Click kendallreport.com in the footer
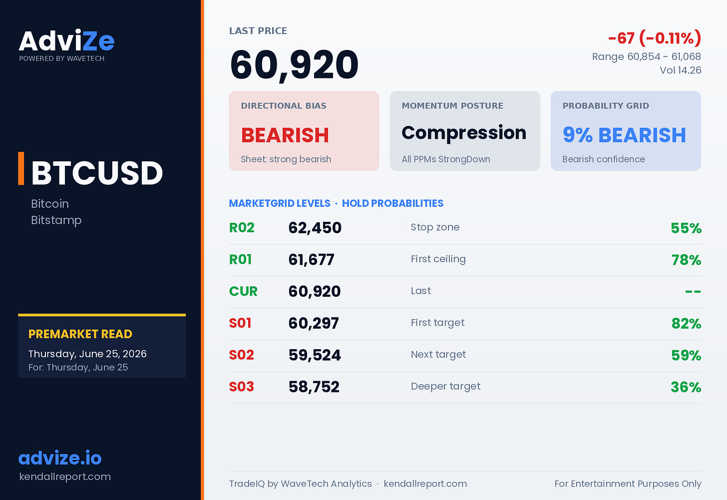The width and height of the screenshot is (727, 500). 425,484
